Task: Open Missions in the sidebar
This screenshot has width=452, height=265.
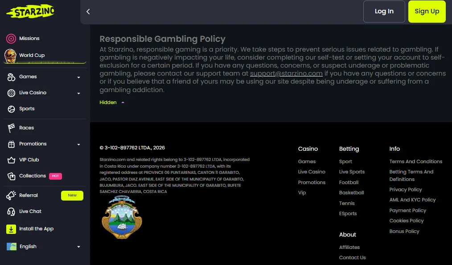Action: 29,38
